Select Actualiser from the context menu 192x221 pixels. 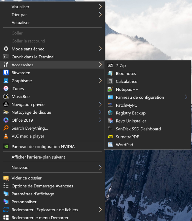52,23
